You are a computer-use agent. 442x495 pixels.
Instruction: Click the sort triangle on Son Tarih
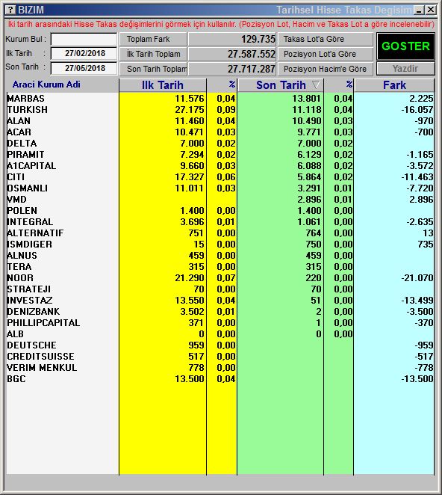316,84
